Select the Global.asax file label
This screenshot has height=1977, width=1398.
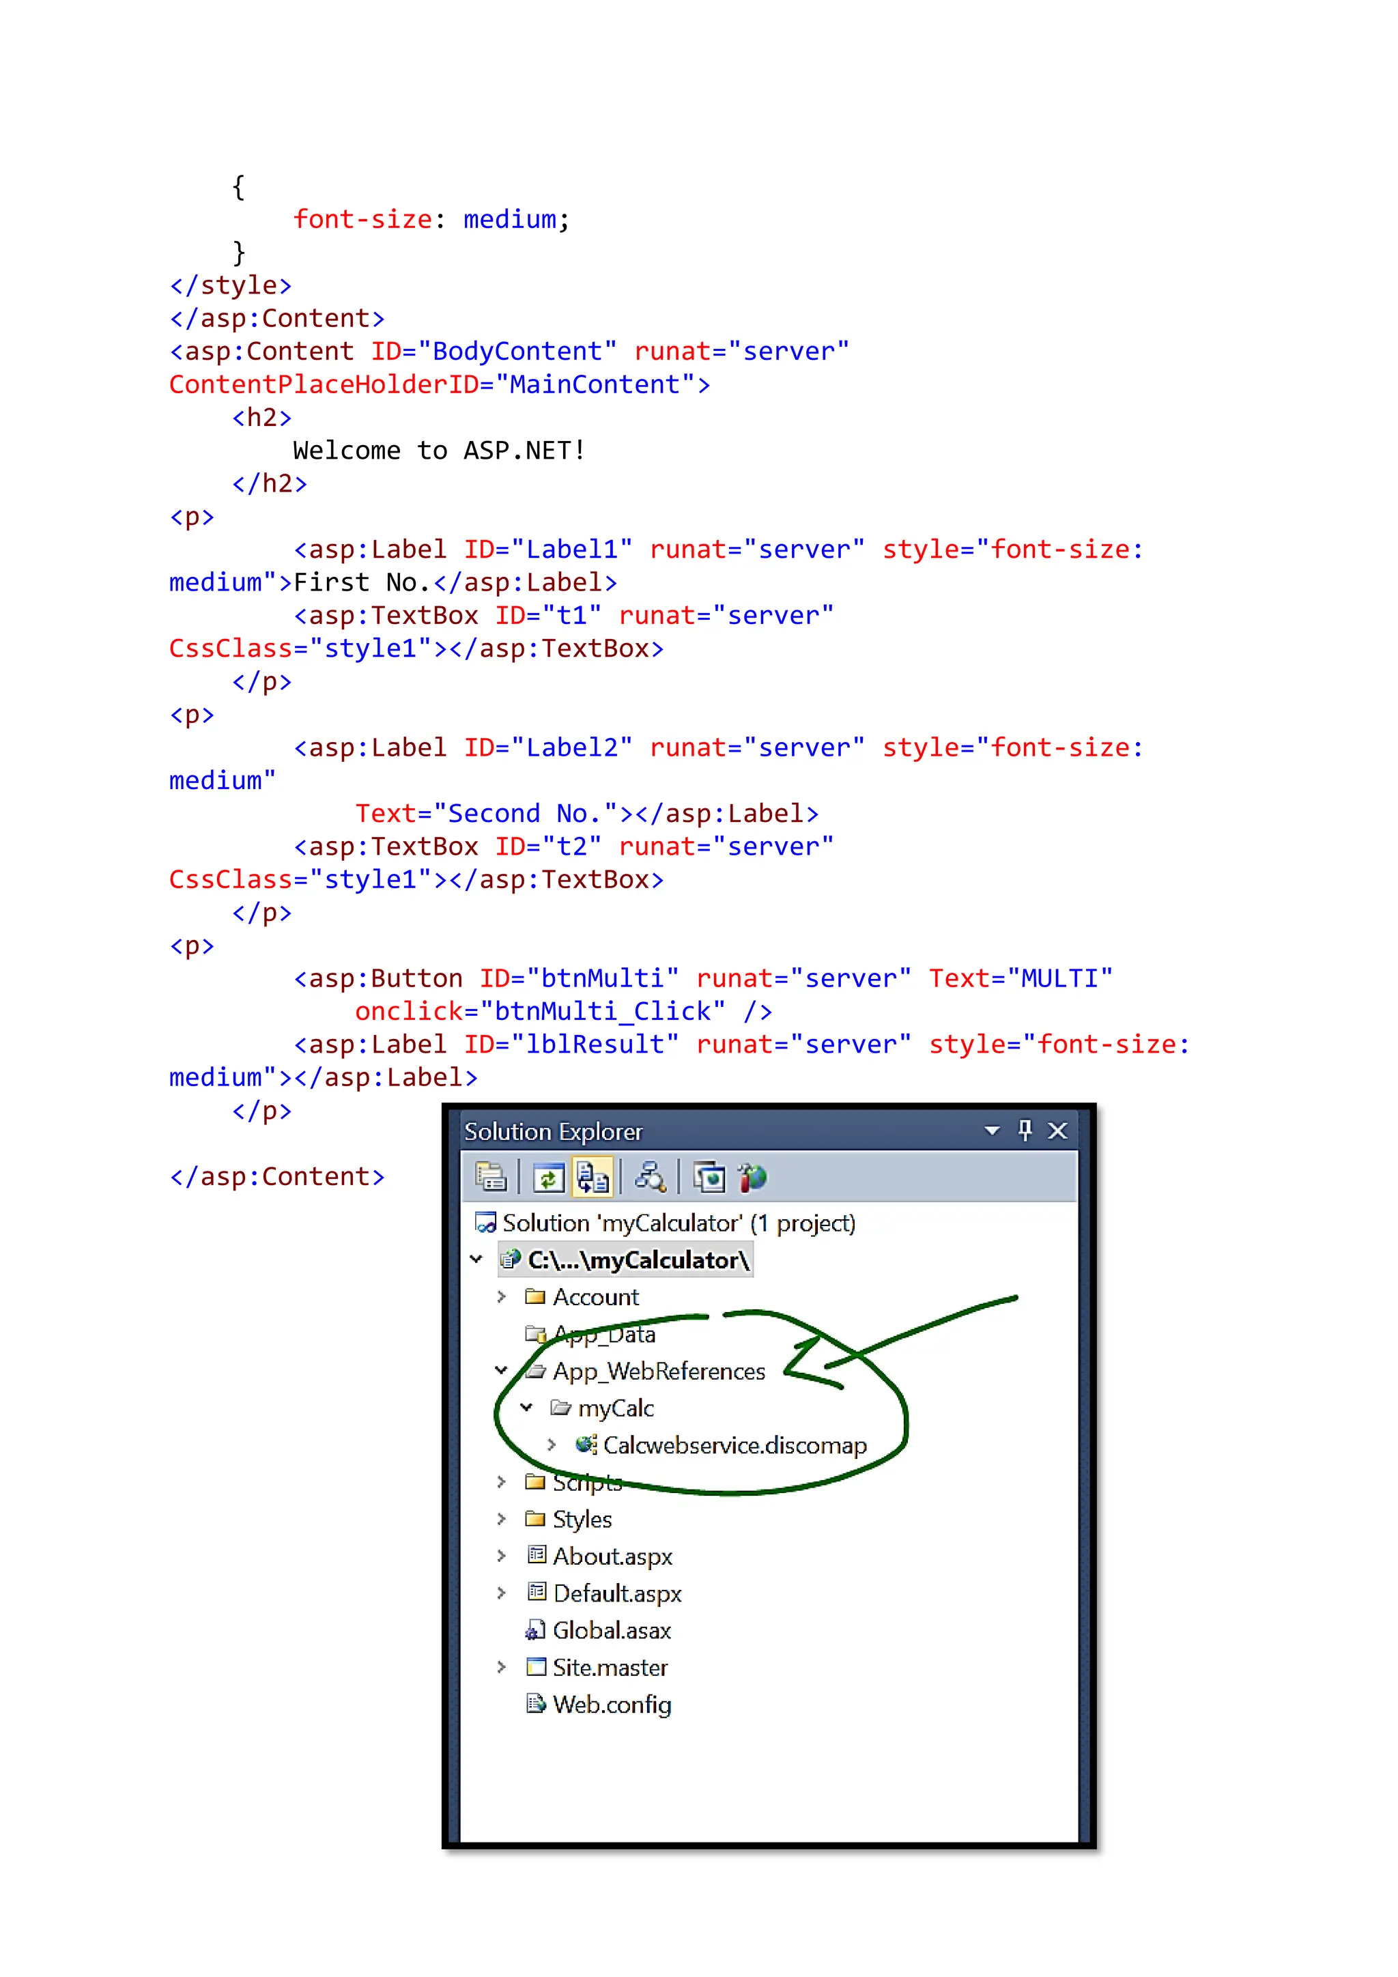(x=612, y=1631)
